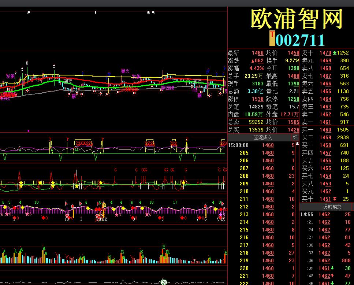Click the 今开 opening price value
This screenshot has height=285, width=354.
(294, 68)
